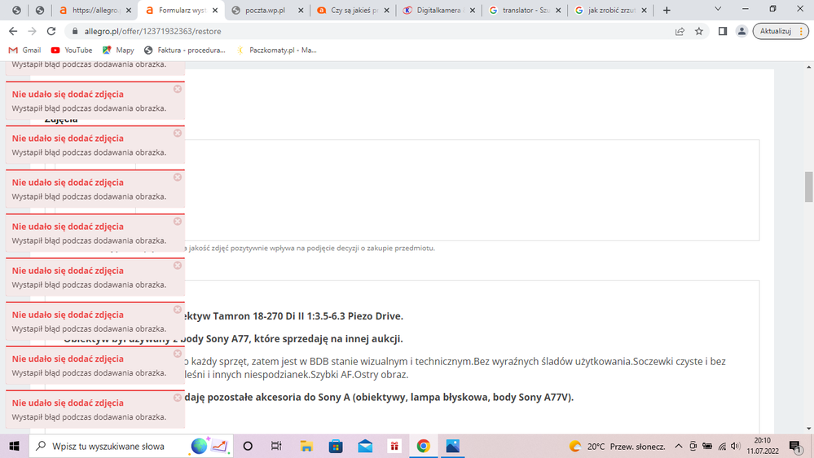Open the Gmail bookmark
Screen dimensions: 814x458
tap(24, 50)
